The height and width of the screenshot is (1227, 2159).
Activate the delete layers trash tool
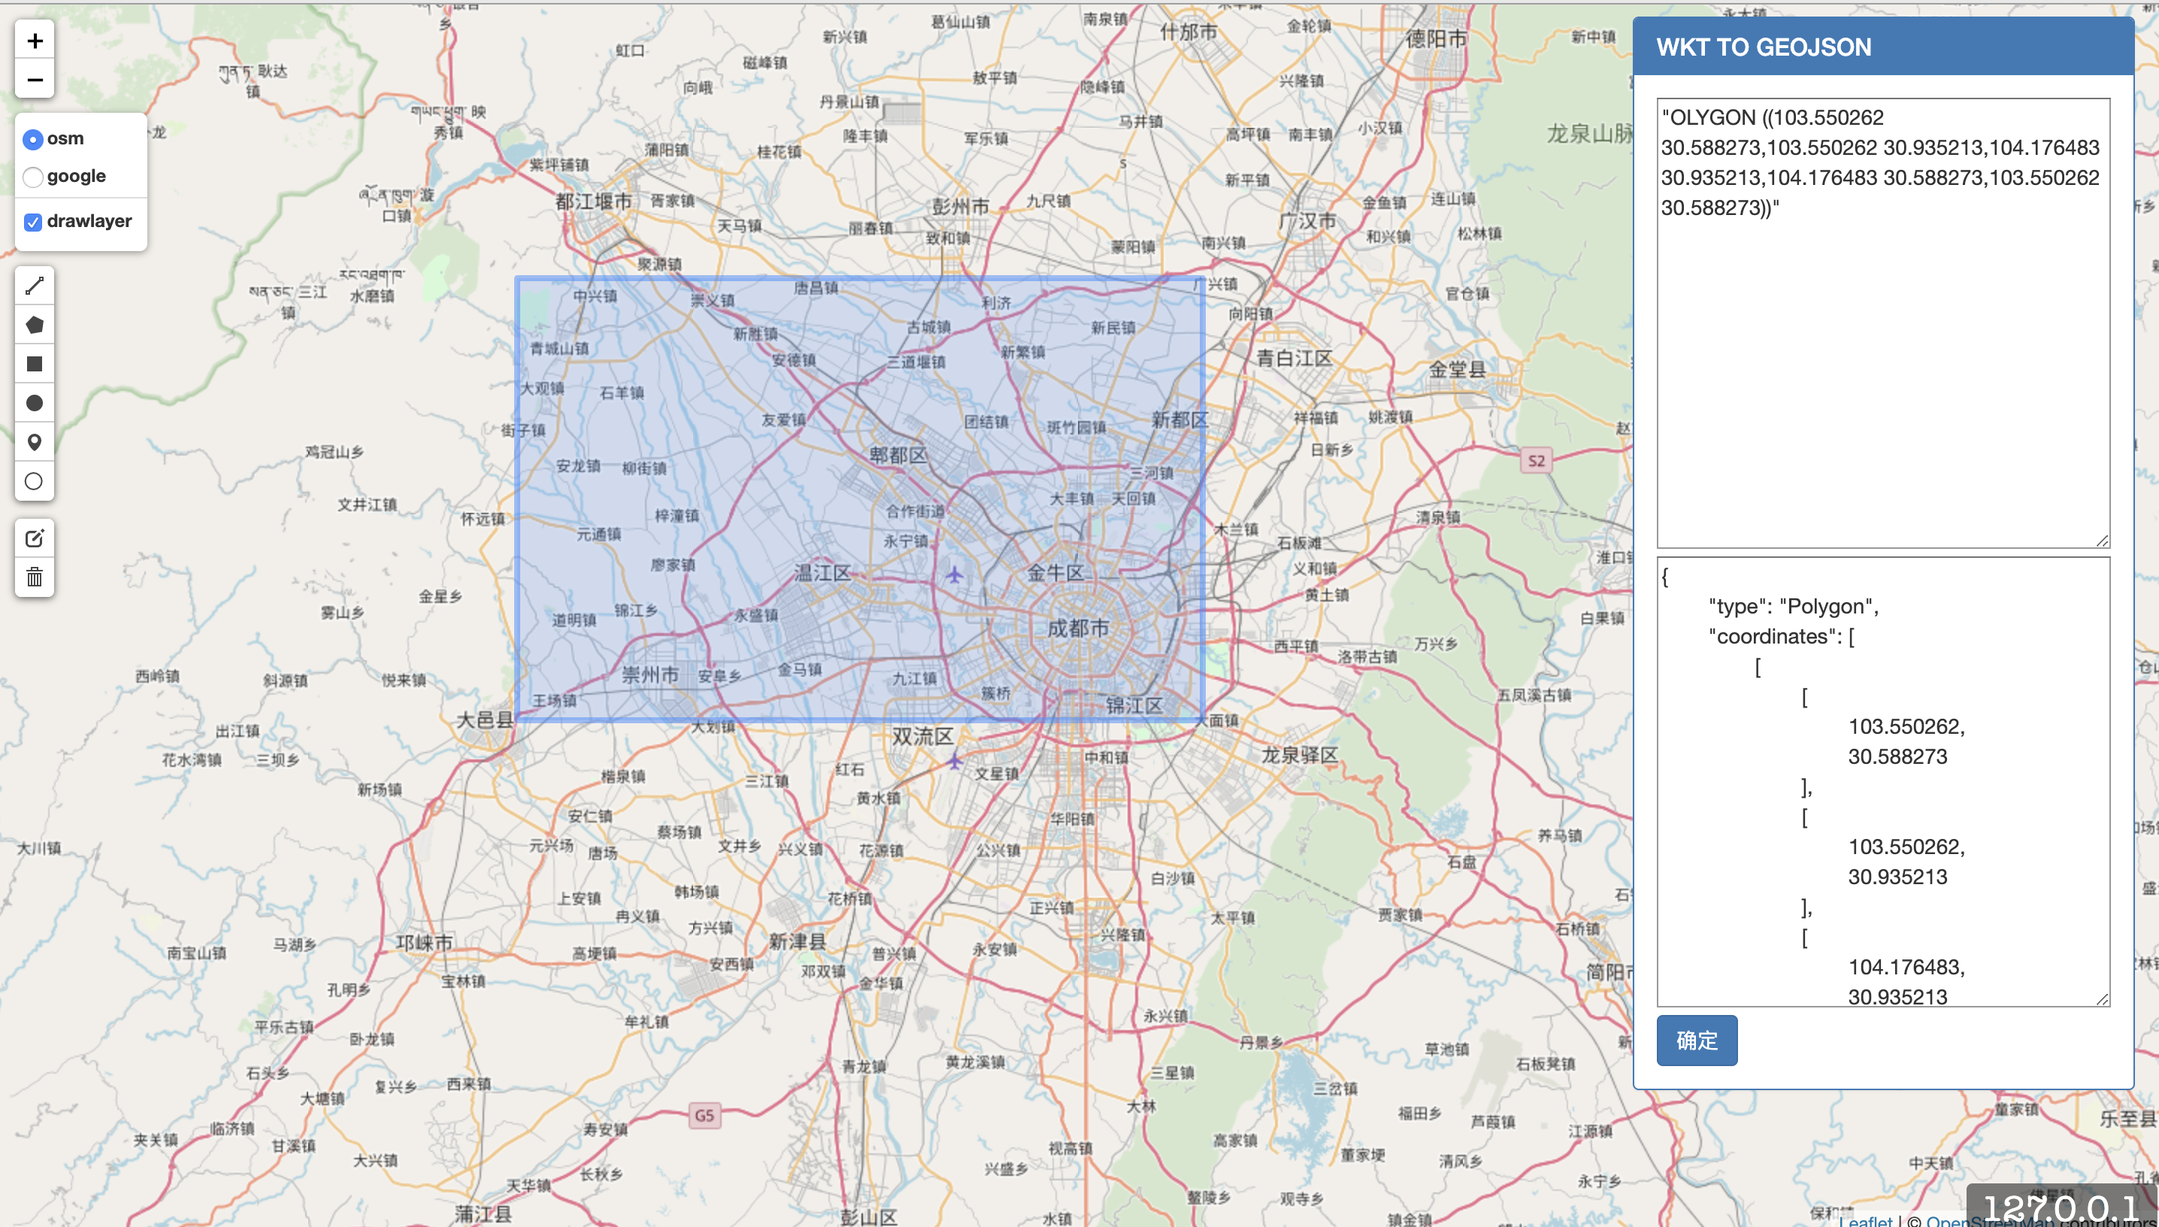35,577
